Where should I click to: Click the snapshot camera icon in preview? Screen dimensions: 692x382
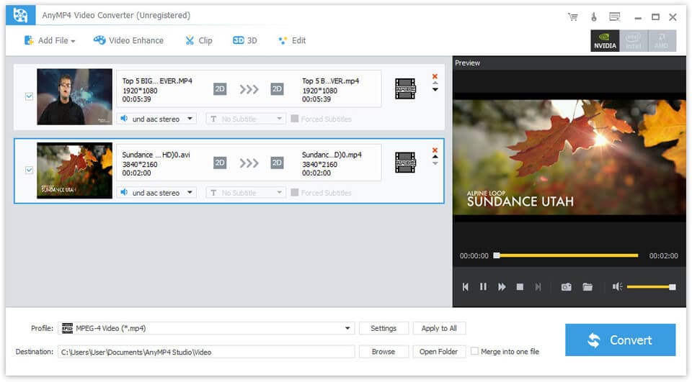(567, 287)
